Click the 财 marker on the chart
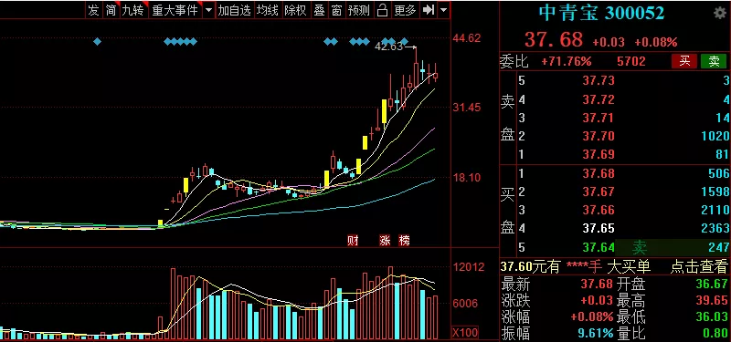 [x=353, y=241]
